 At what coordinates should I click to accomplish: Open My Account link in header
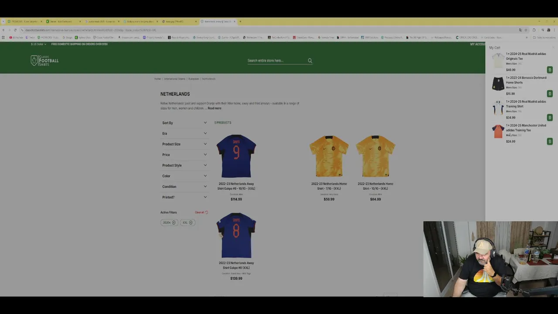click(477, 44)
